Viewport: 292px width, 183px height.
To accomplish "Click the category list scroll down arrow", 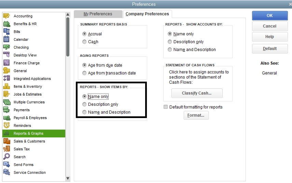I will 68,179.
